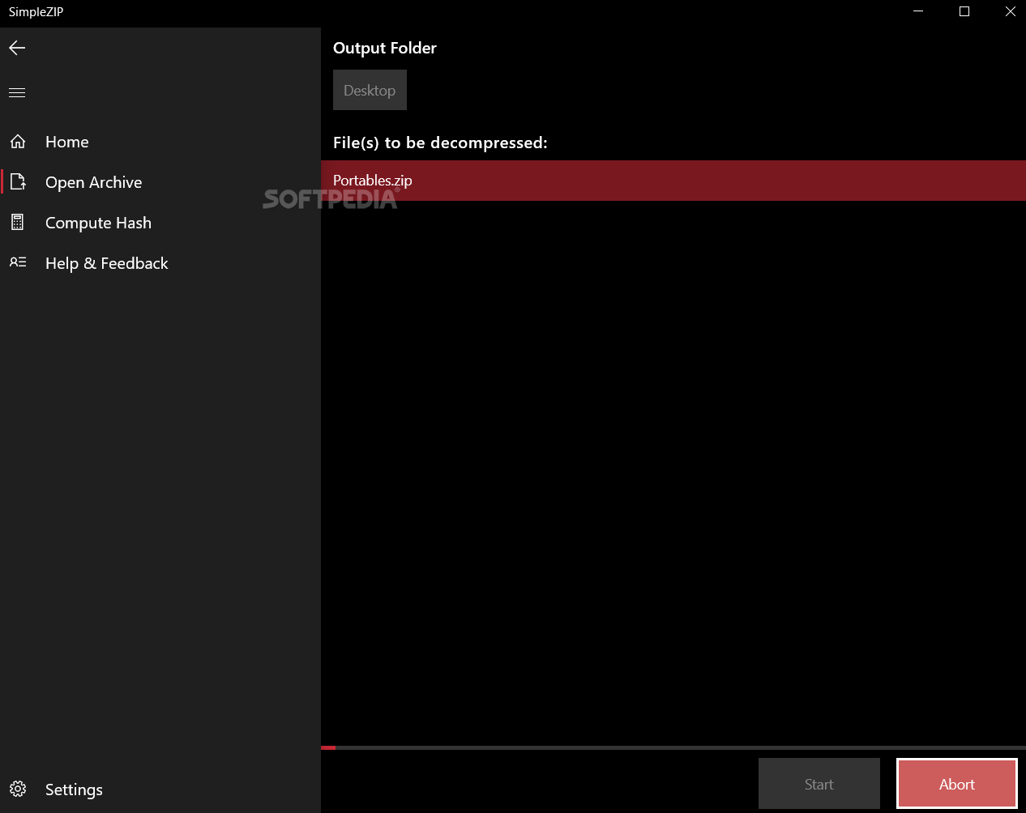
Task: Select the Portables.zip file row
Action: (673, 181)
